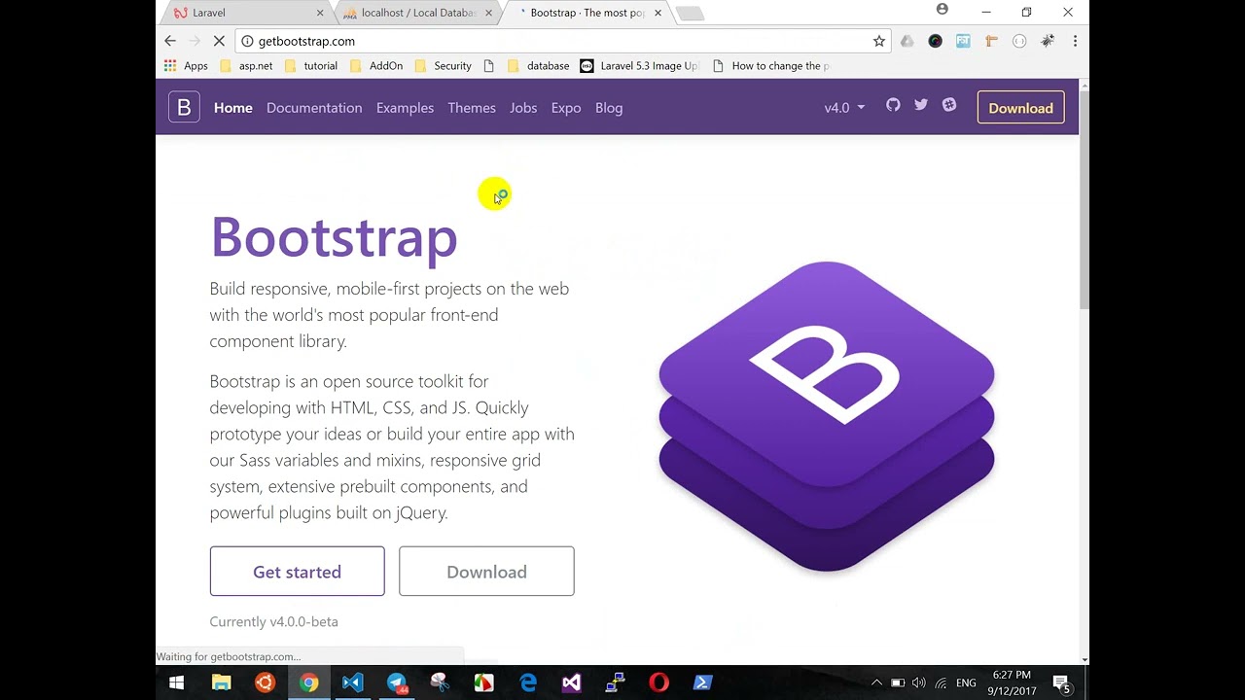Stop loading the page with X button
The width and height of the screenshot is (1245, 700).
219,41
